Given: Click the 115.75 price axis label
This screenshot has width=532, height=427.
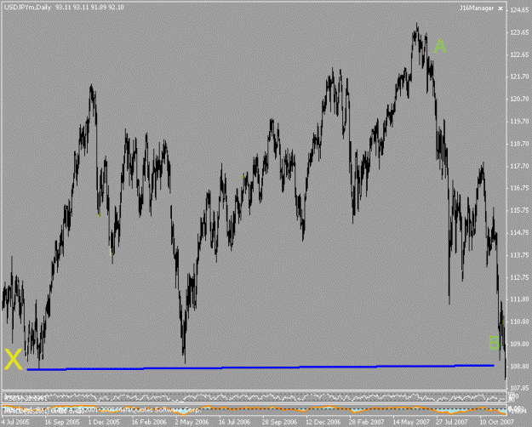Looking at the screenshot, I should point(519,211).
